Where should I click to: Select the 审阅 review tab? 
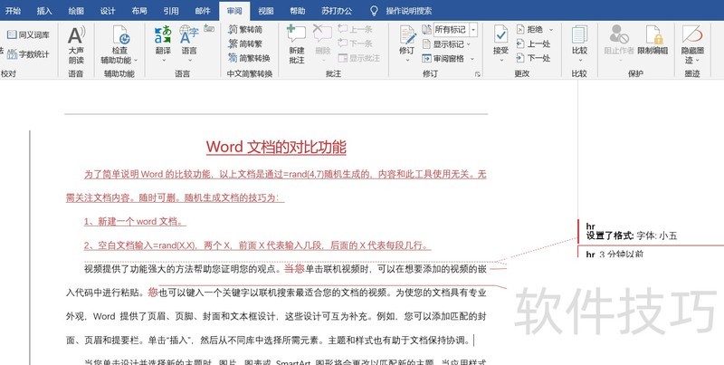click(234, 11)
